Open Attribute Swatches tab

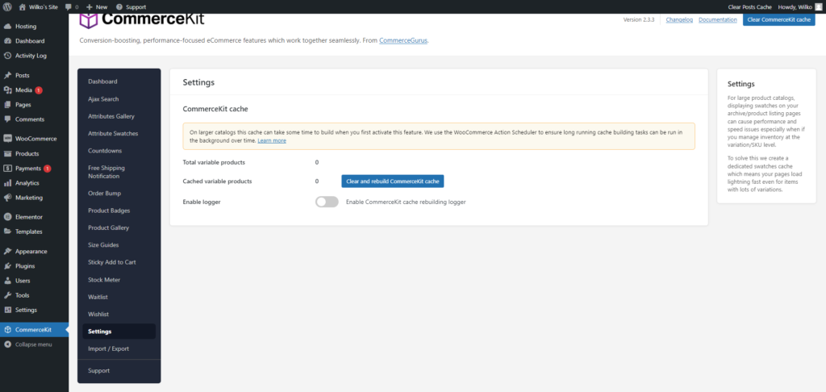tap(113, 134)
